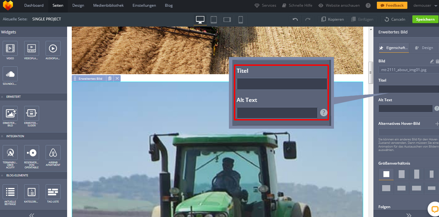
Task: Pick the Erweiterter Slider widget
Action: point(31,113)
